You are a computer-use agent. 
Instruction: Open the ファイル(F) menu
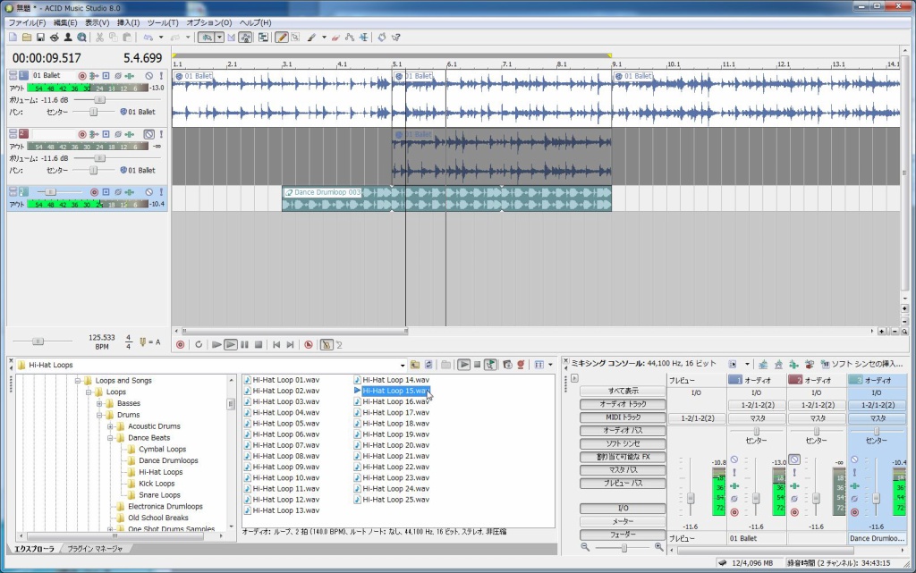pyautogui.click(x=27, y=22)
